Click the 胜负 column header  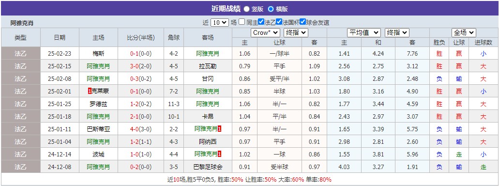click(x=439, y=42)
